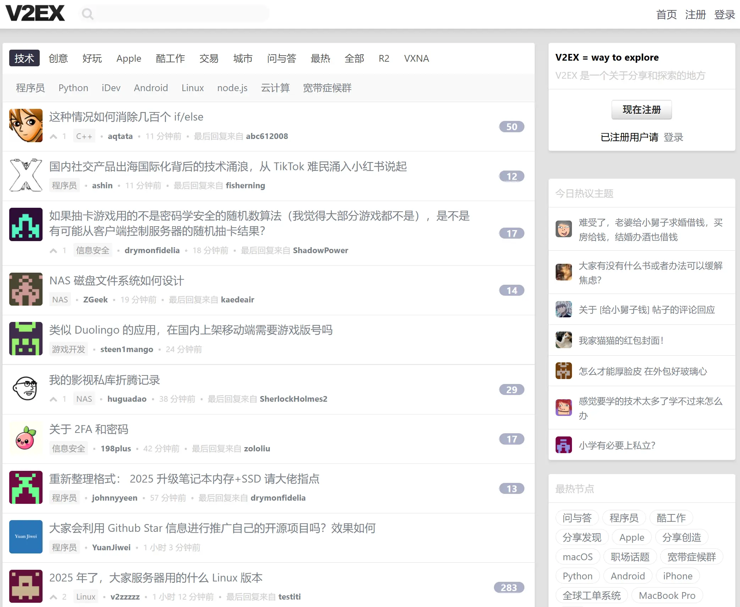Click the 198plus peach avatar

pos(26,438)
